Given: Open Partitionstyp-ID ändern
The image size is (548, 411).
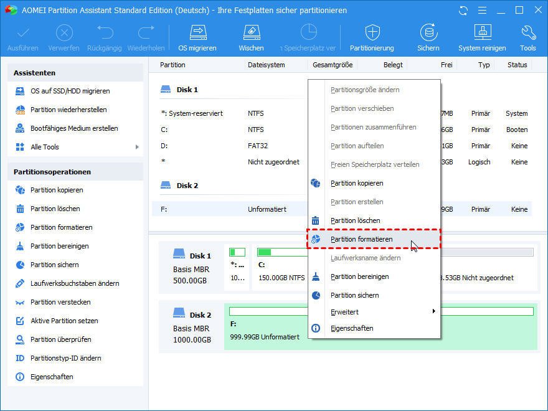Looking at the screenshot, I should point(66,358).
